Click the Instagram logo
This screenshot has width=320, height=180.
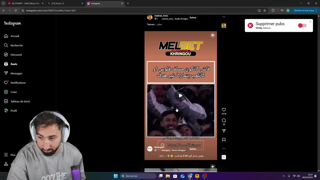click(12, 23)
